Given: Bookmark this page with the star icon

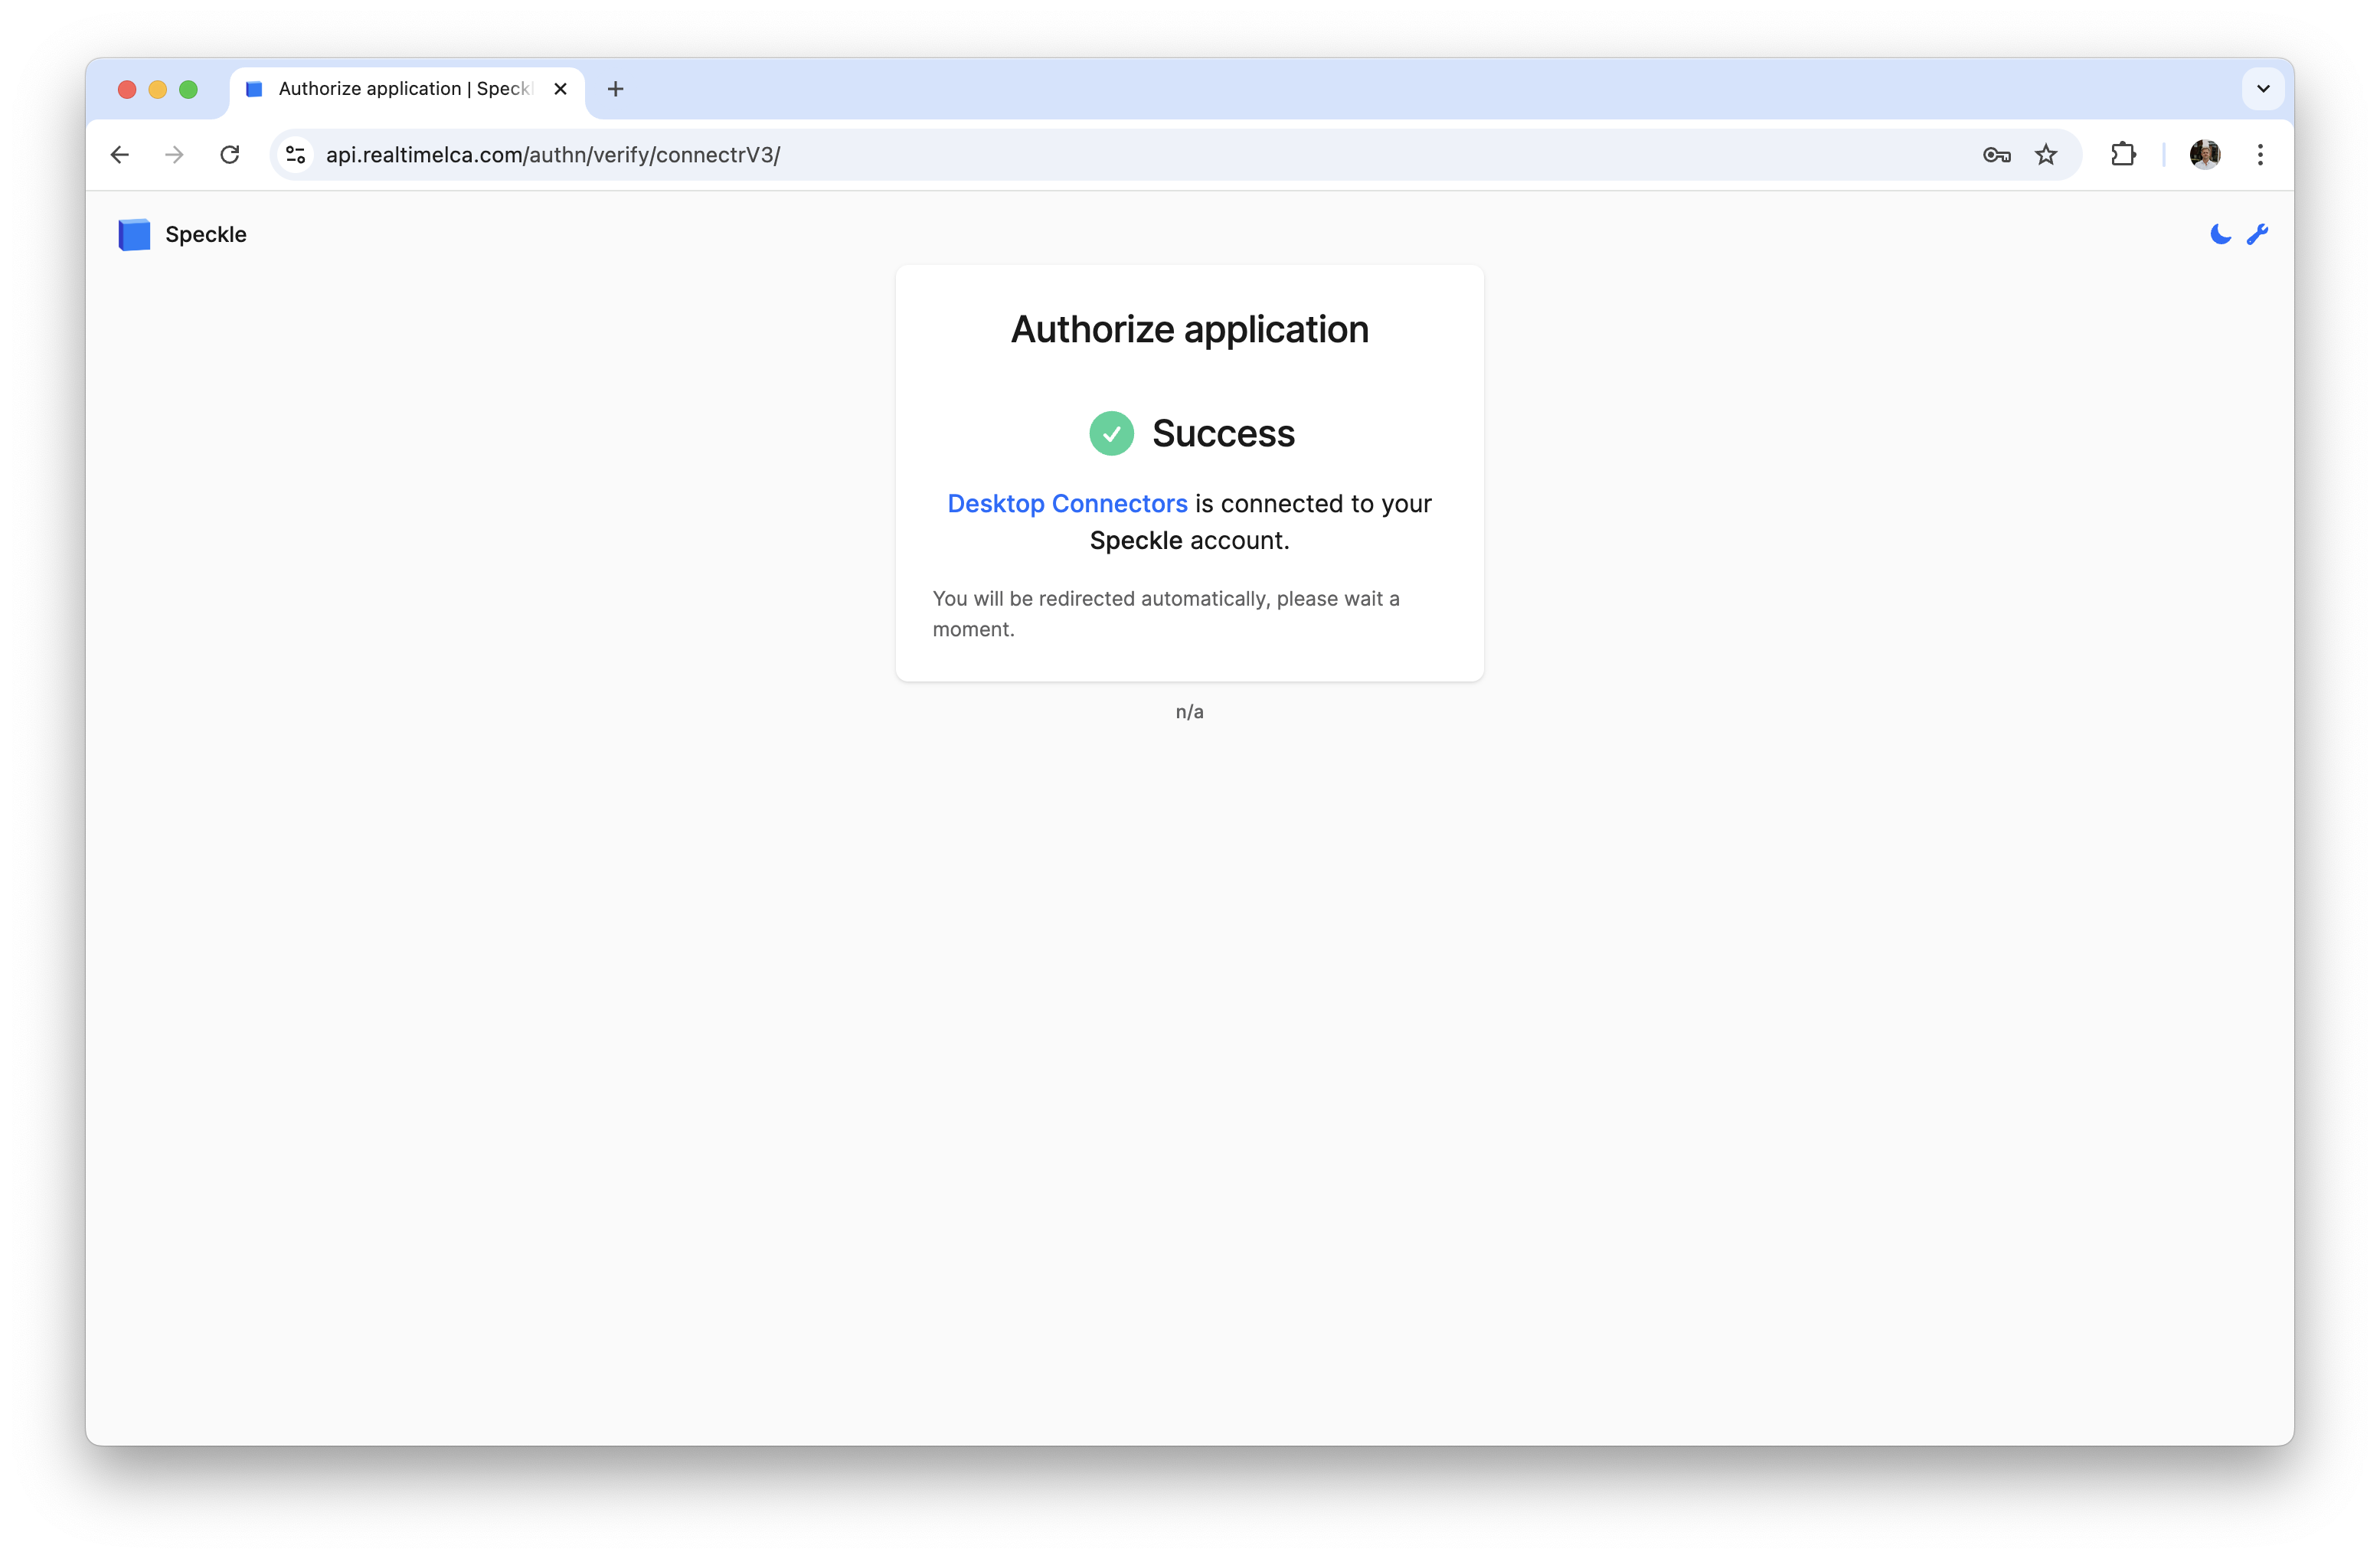Looking at the screenshot, I should [2046, 155].
